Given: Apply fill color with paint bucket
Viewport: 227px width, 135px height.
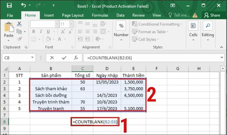Looking at the screenshot, I should [x=48, y=39].
